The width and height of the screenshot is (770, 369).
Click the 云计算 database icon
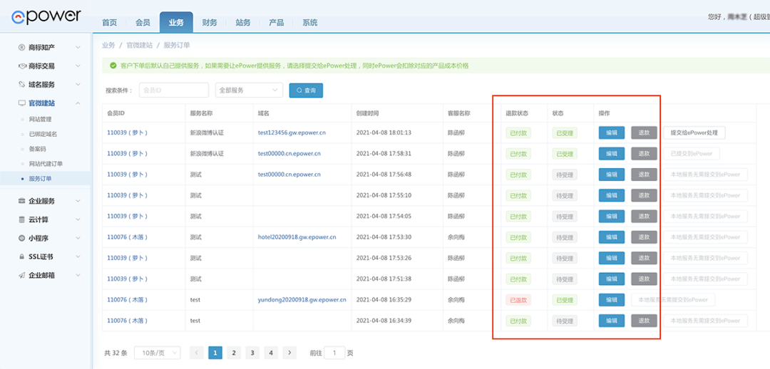[x=22, y=219]
